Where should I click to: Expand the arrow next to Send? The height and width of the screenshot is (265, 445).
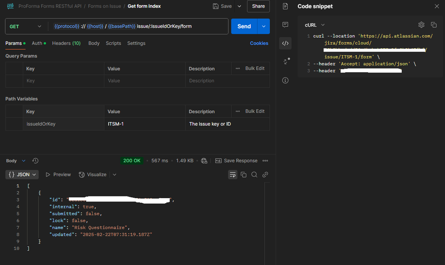pos(264,27)
